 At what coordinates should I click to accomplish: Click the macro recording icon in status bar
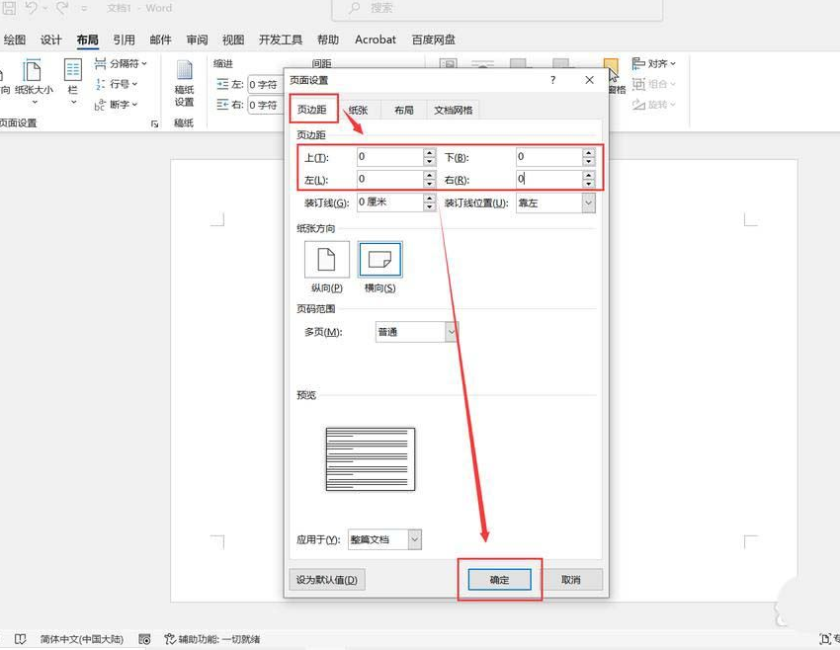click(x=144, y=639)
